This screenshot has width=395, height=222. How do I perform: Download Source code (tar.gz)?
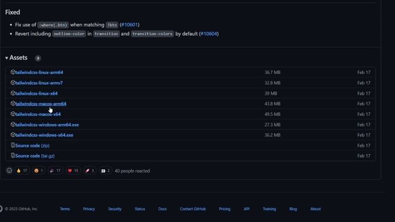tap(35, 156)
